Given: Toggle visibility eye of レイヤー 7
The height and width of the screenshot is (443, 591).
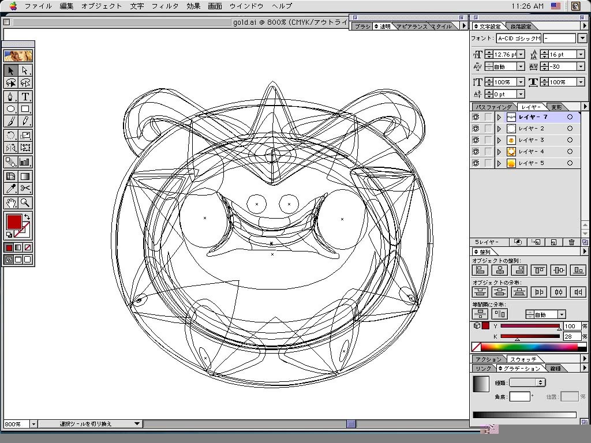Looking at the screenshot, I should pyautogui.click(x=476, y=117).
